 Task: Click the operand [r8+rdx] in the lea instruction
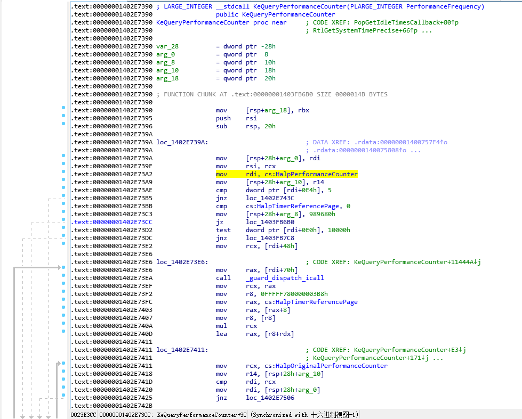pyautogui.click(x=279, y=333)
